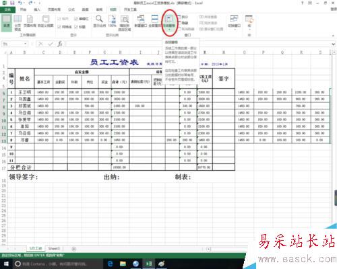Open a New Window

tap(141, 22)
